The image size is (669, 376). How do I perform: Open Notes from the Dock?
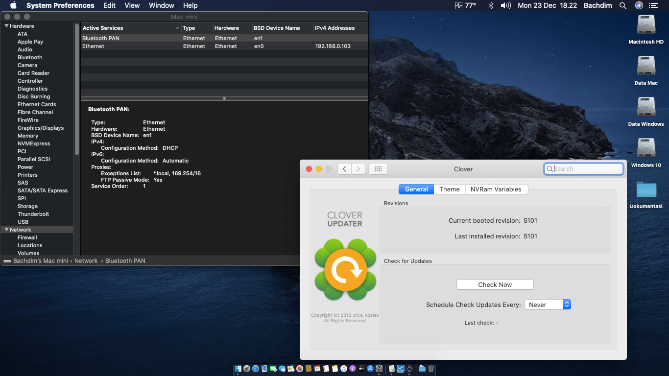(335, 369)
